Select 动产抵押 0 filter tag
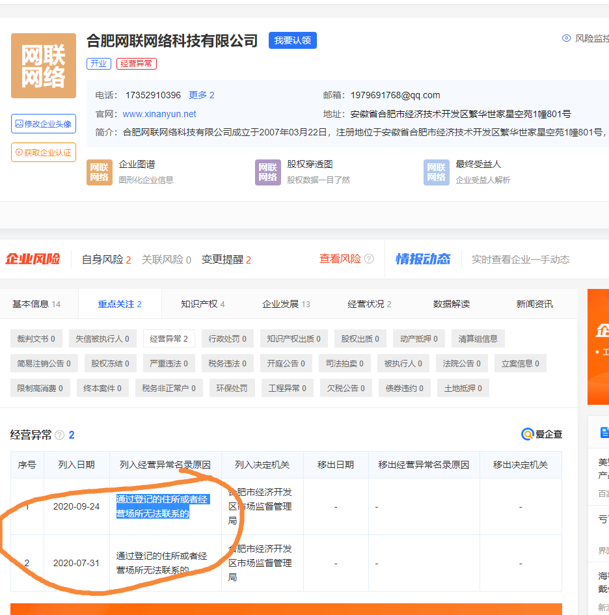 419,339
